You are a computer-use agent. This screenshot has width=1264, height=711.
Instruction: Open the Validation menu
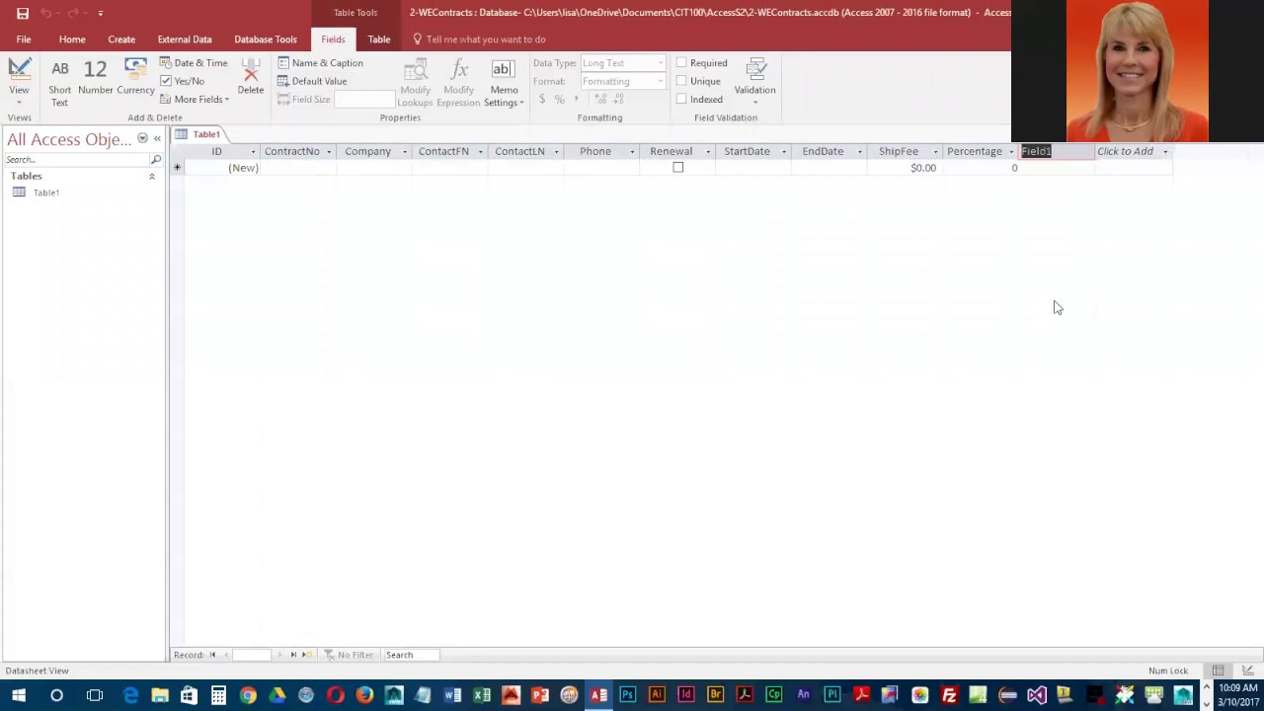pyautogui.click(x=754, y=82)
